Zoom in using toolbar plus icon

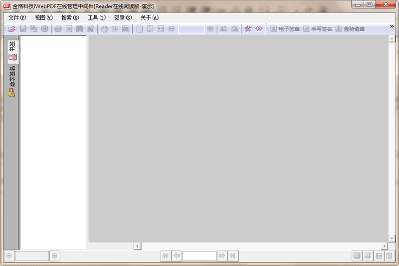[x=210, y=29]
